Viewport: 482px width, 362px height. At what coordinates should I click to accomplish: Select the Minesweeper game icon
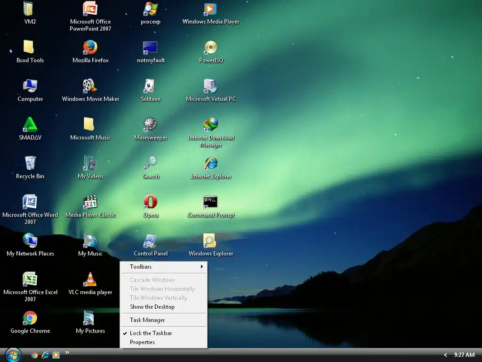150,124
